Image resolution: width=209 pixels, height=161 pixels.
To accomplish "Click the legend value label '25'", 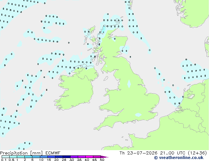I will click(64, 160).
